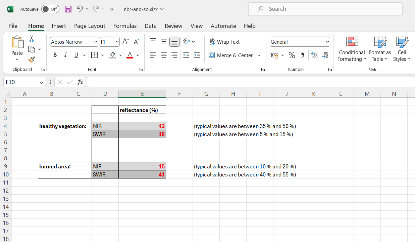Toggle Bold formatting

(x=55, y=55)
